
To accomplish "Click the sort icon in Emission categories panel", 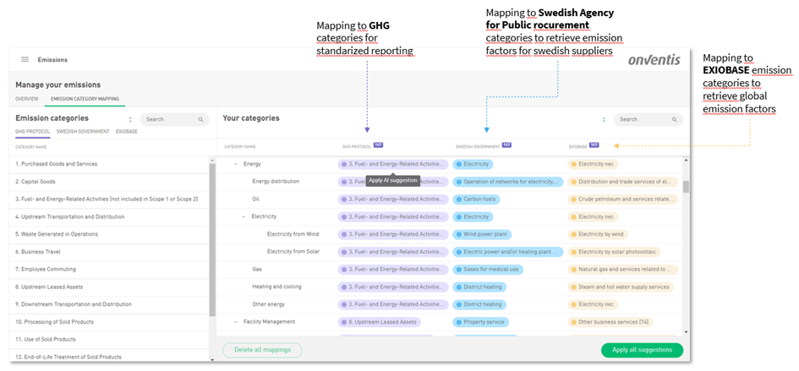I will (129, 120).
